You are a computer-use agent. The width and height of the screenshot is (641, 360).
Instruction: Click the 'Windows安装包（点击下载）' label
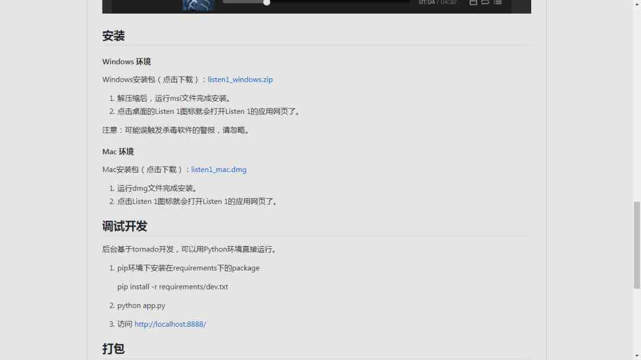[152, 79]
